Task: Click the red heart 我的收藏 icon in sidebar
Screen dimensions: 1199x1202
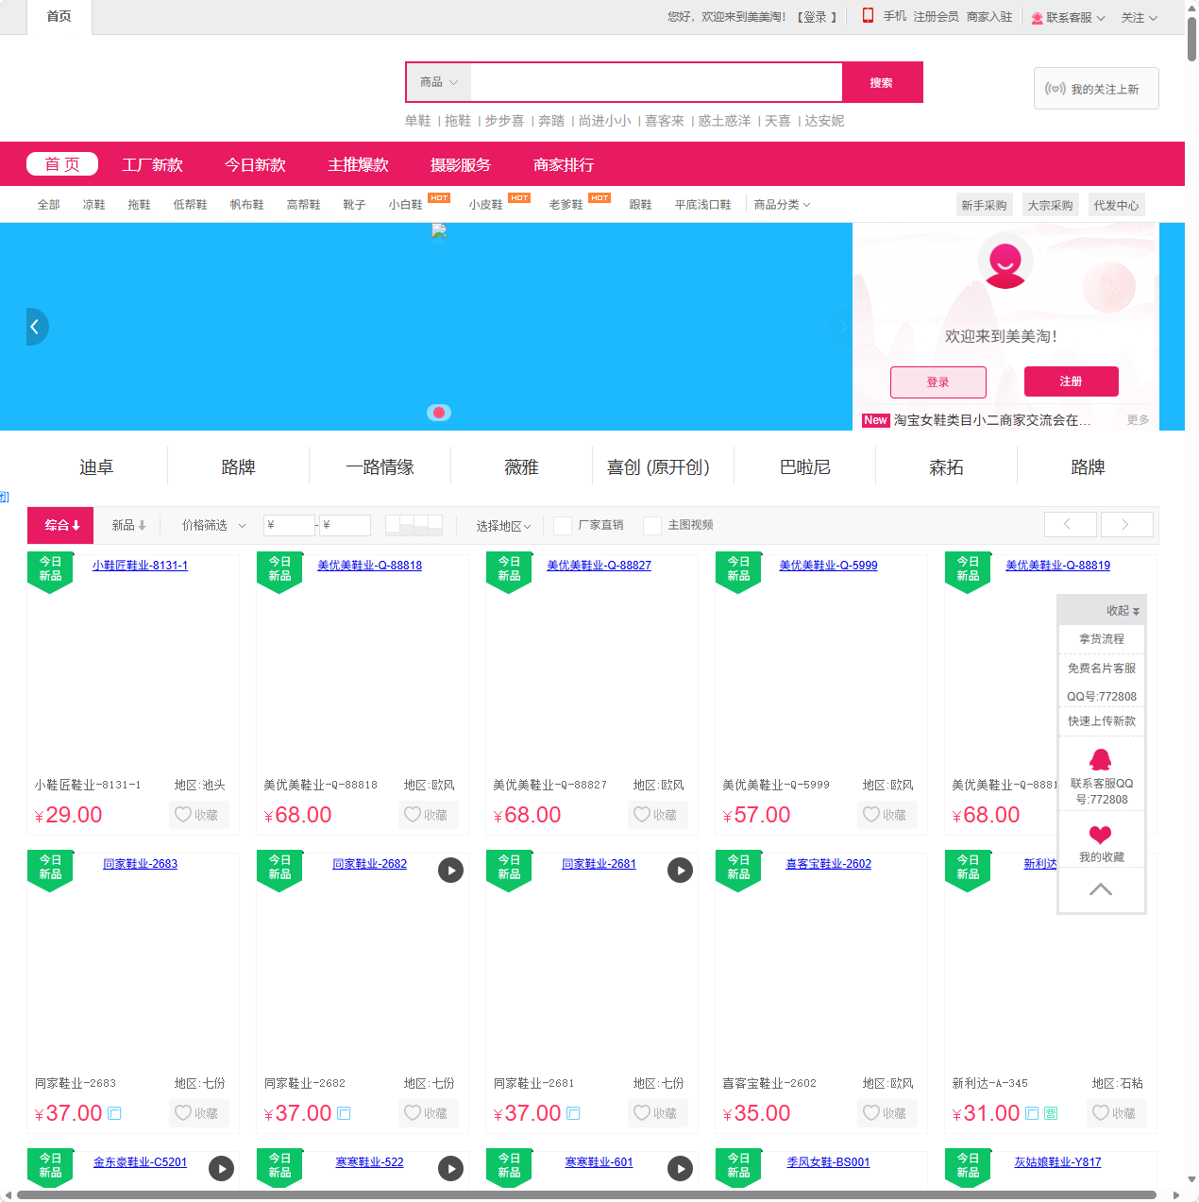Action: click(1100, 835)
